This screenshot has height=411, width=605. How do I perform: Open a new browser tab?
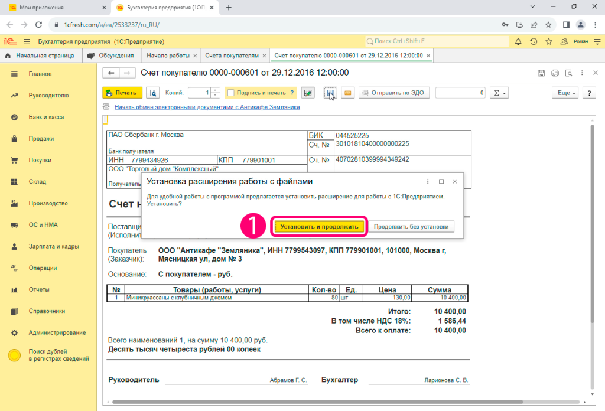point(229,8)
